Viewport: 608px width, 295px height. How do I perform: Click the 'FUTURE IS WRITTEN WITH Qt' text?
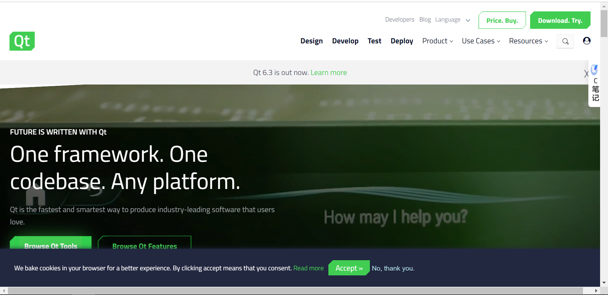pos(58,132)
